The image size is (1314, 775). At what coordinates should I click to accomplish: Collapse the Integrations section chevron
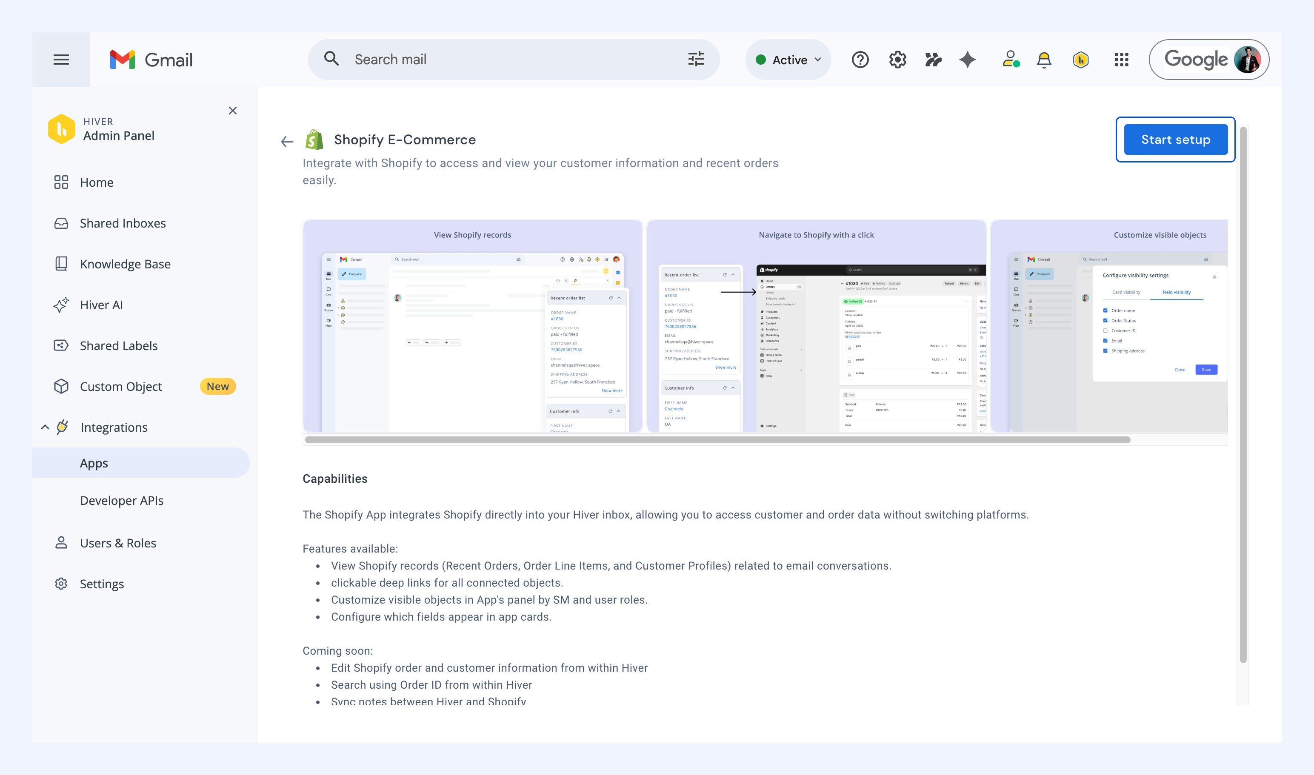tap(45, 427)
